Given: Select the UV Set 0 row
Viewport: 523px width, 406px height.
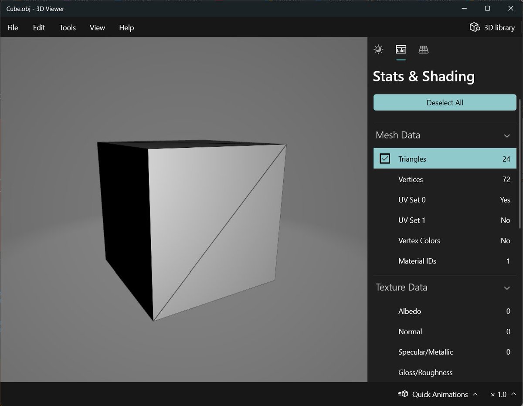Looking at the screenshot, I should tap(445, 200).
